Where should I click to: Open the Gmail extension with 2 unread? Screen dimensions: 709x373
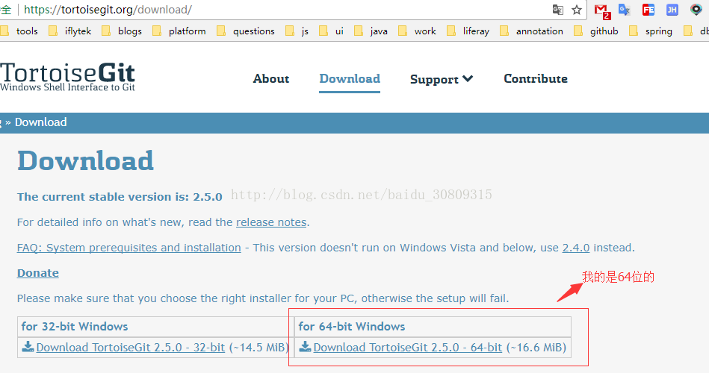click(x=601, y=10)
